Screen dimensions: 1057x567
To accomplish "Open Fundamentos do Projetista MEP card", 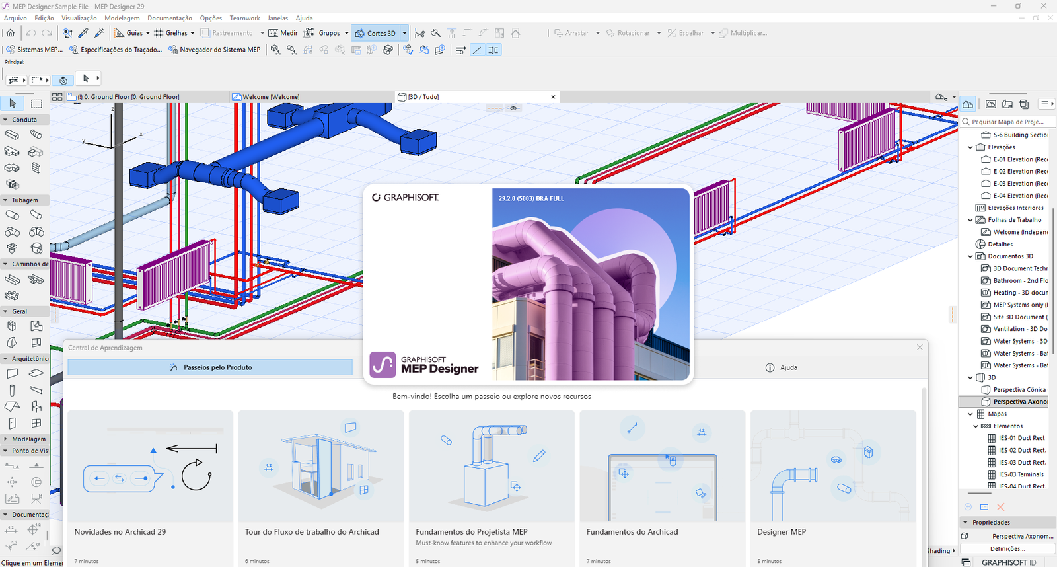I will (x=492, y=489).
